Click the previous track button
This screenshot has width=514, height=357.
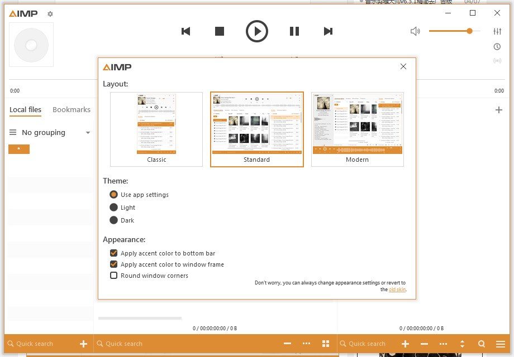tap(186, 31)
